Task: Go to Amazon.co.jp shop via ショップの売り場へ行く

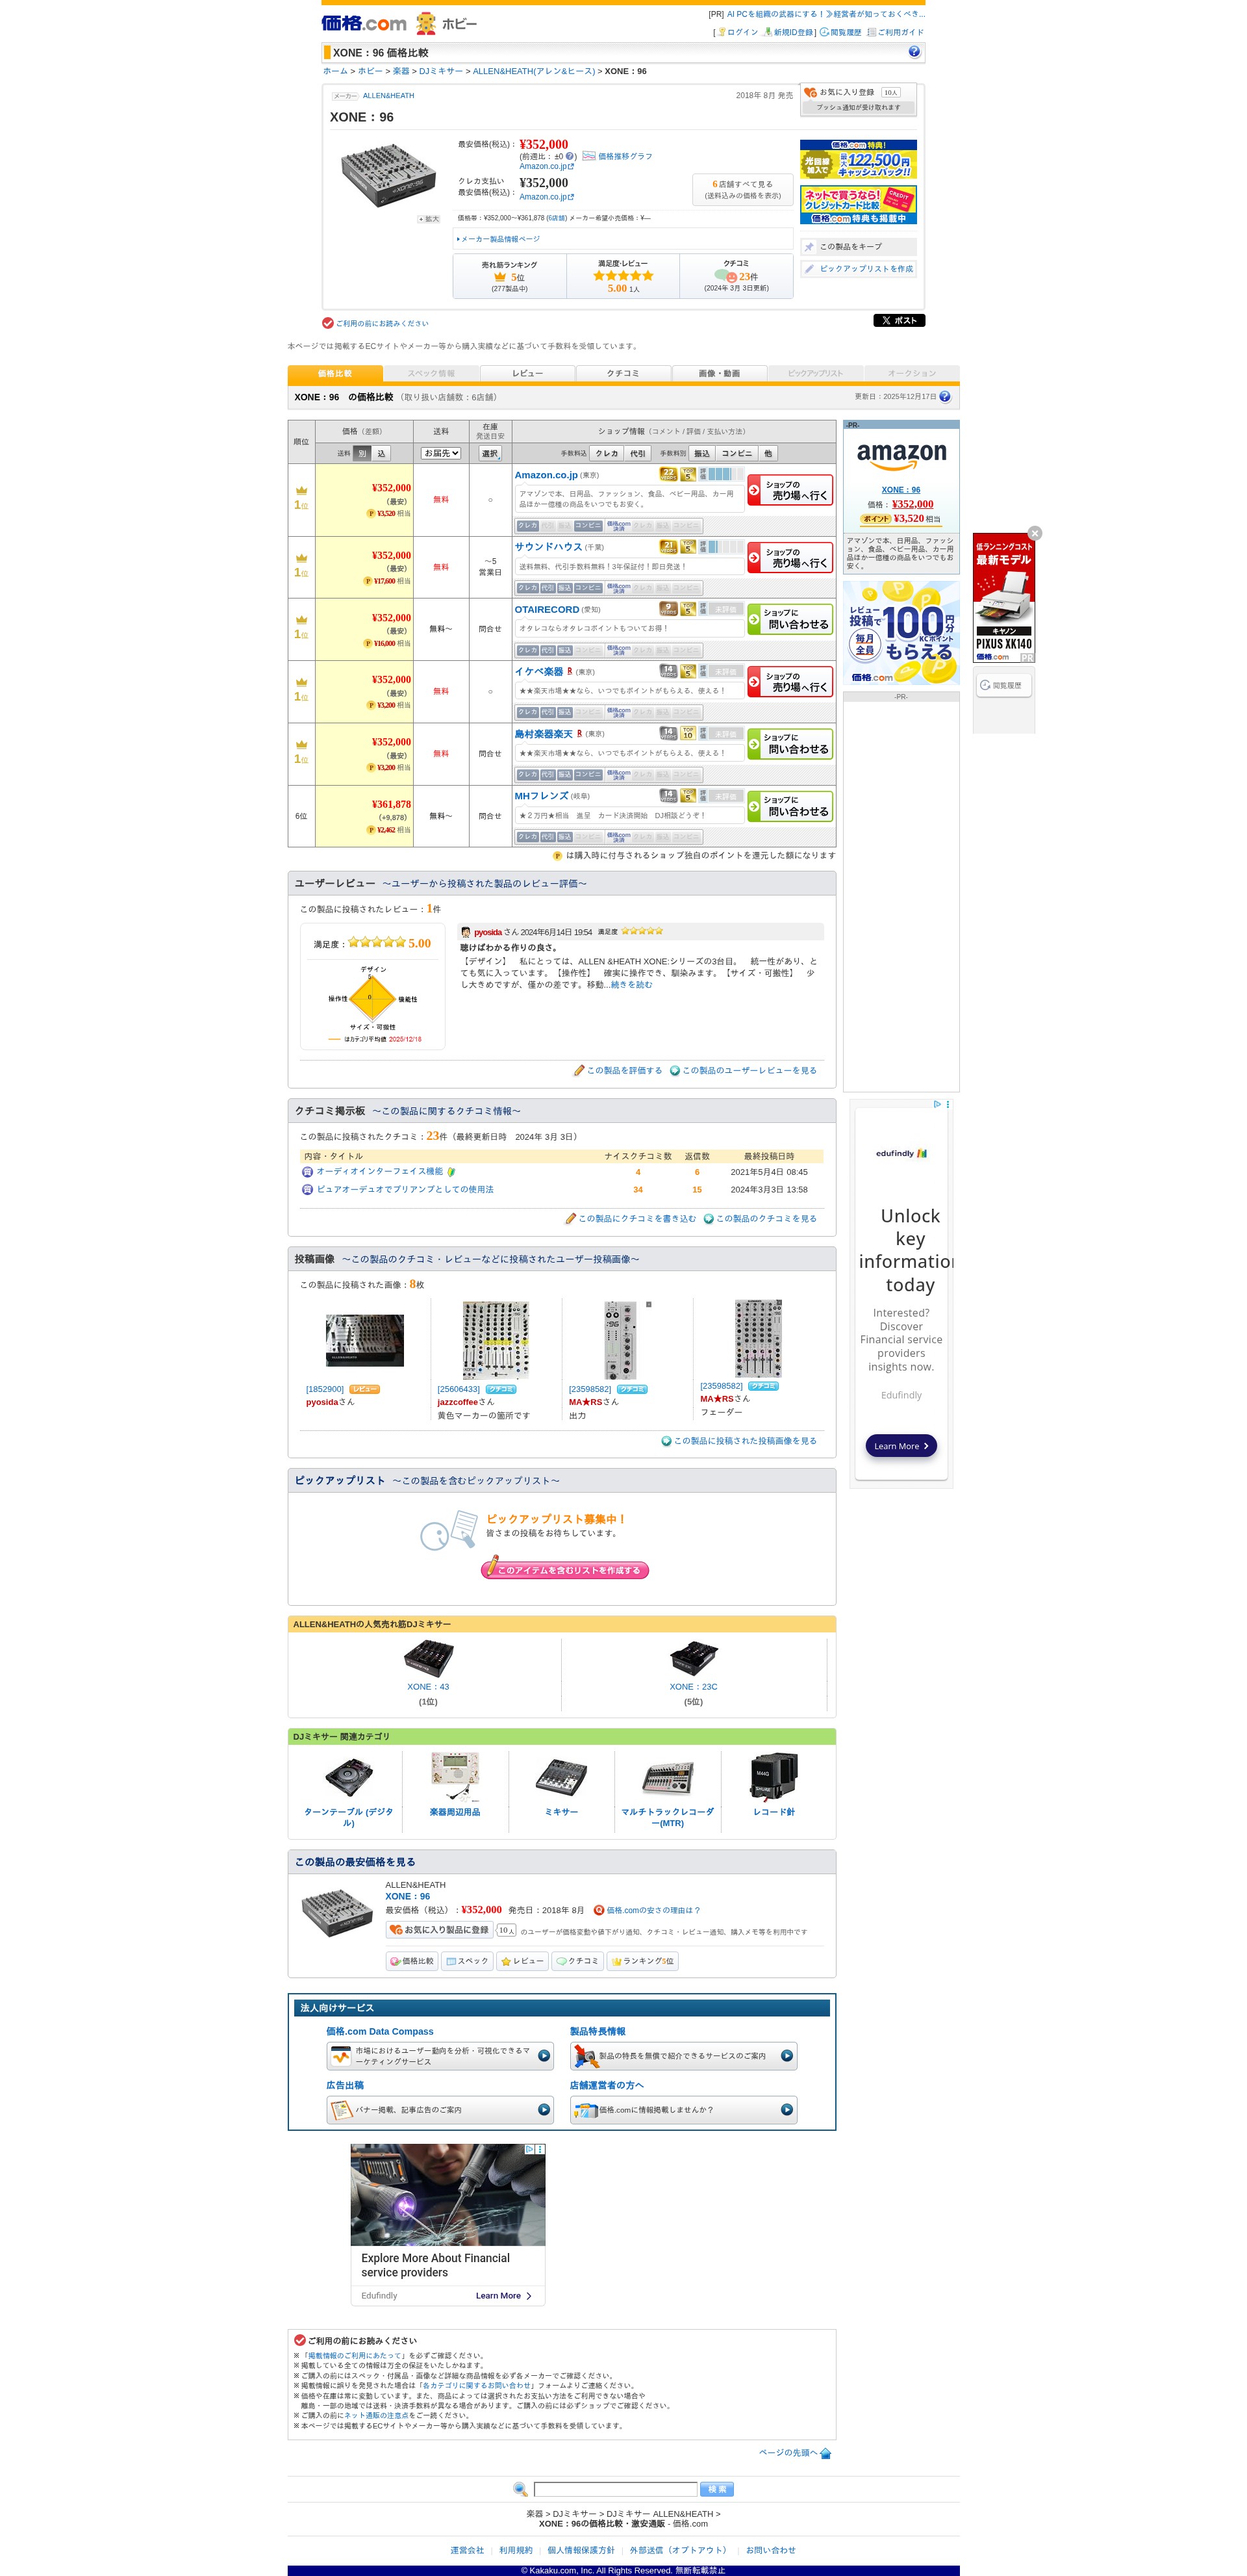Action: click(x=789, y=490)
